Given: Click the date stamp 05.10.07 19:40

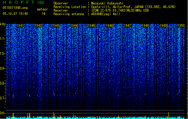Looking at the screenshot, I should point(15,14).
